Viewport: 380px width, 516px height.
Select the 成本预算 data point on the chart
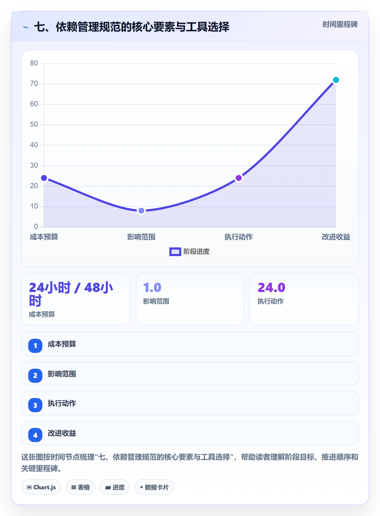pyautogui.click(x=44, y=178)
